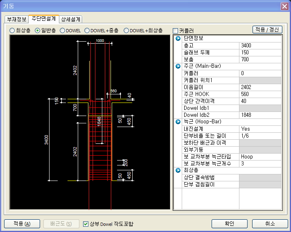291x232 pixels.
Task: Open the 단부비율 또는 길이 1/6 value
Action: click(x=260, y=136)
